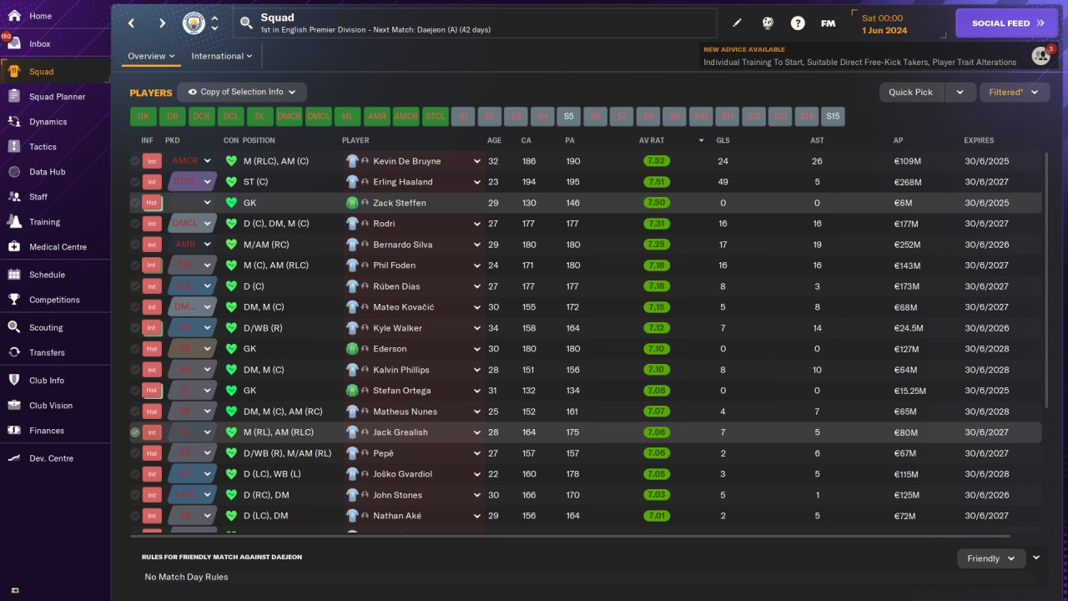Click the FM menu icon
The width and height of the screenshot is (1068, 601).
(x=828, y=23)
